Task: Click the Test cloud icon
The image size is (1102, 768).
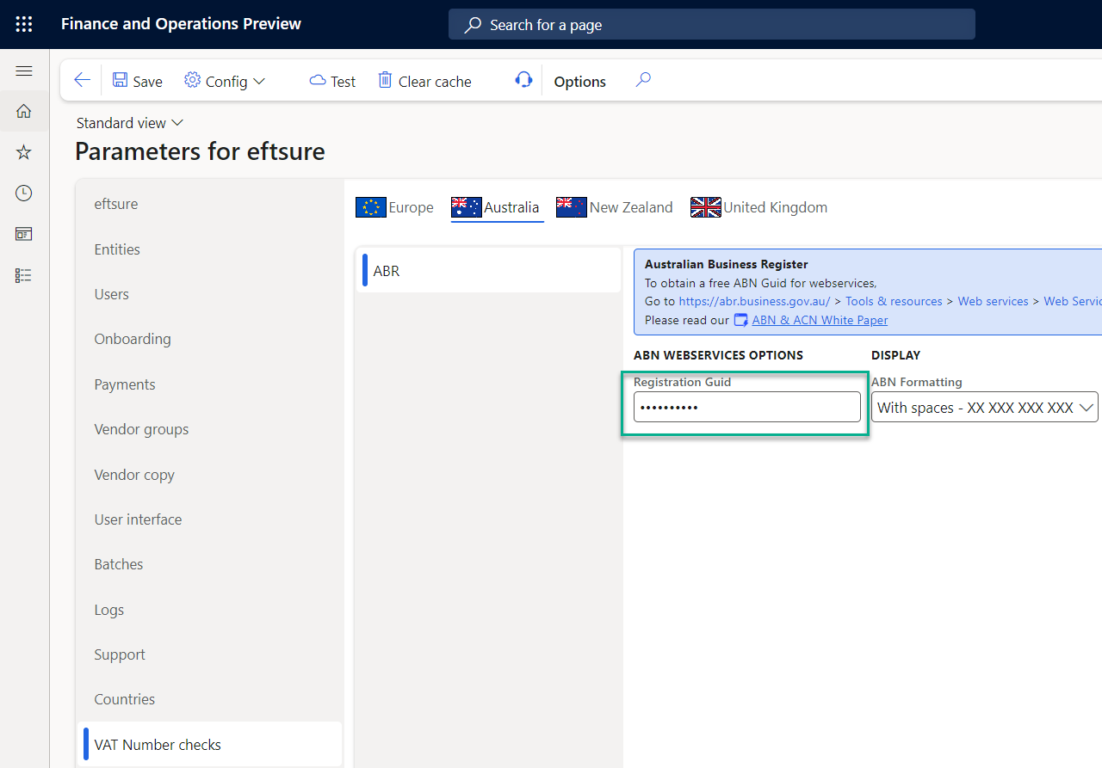Action: click(x=318, y=81)
